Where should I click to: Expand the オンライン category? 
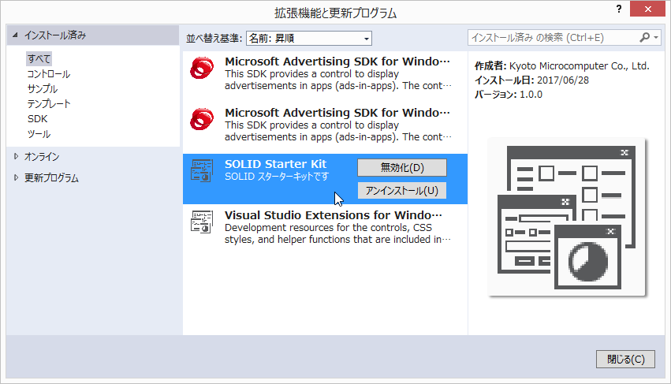[x=15, y=157]
